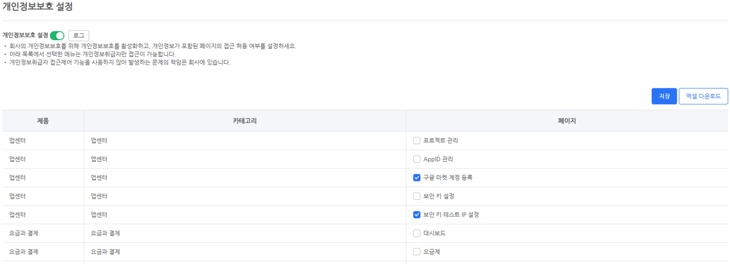Screen dimensions: 730x272
Task: Uncheck the 구글 마켓 계정 등록 checkbox
Action: [x=417, y=177]
